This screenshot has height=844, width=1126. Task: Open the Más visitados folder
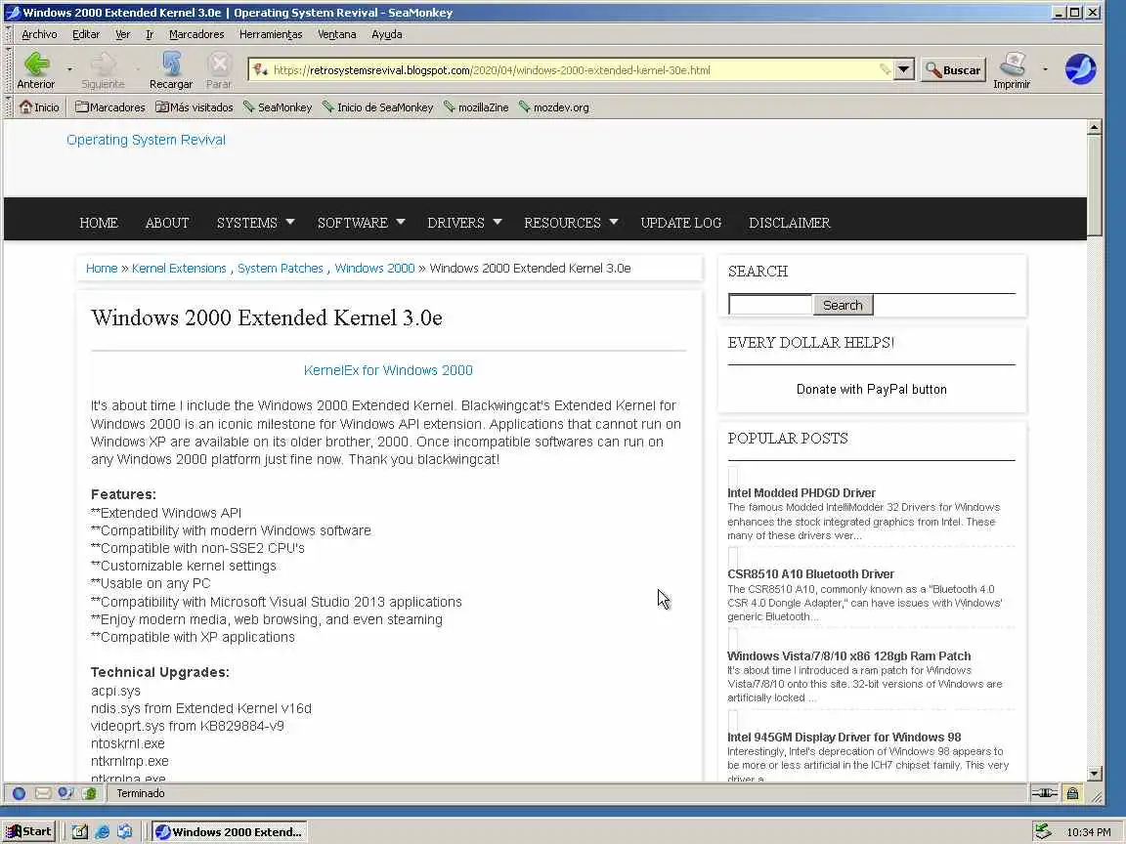click(x=194, y=106)
